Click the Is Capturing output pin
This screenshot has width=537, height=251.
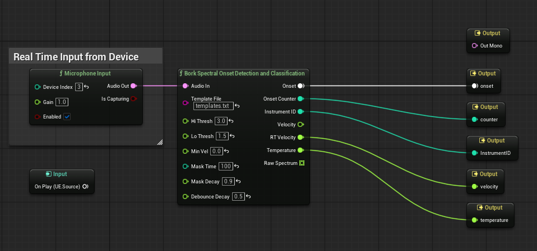click(133, 99)
